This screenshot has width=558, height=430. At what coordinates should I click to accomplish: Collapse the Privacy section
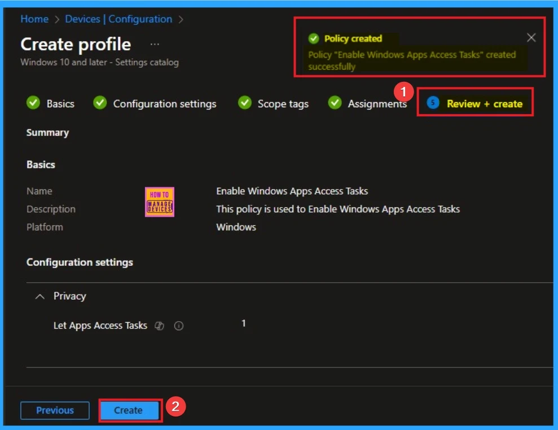[x=39, y=296]
